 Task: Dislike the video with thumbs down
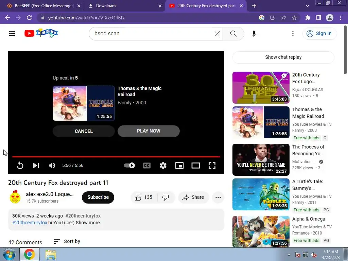[x=166, y=197]
